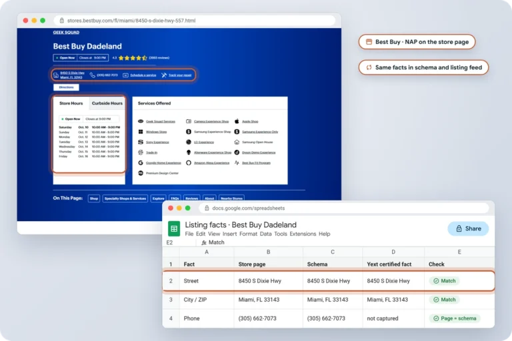Click the Sheets name box showing E2

[x=179, y=242]
